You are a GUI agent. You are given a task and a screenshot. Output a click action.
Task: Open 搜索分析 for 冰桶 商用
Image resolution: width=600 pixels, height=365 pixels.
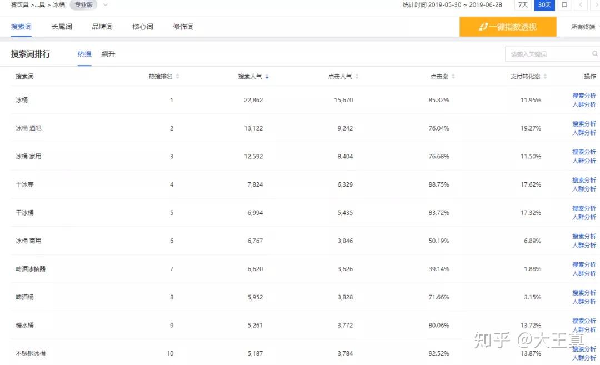tap(584, 237)
